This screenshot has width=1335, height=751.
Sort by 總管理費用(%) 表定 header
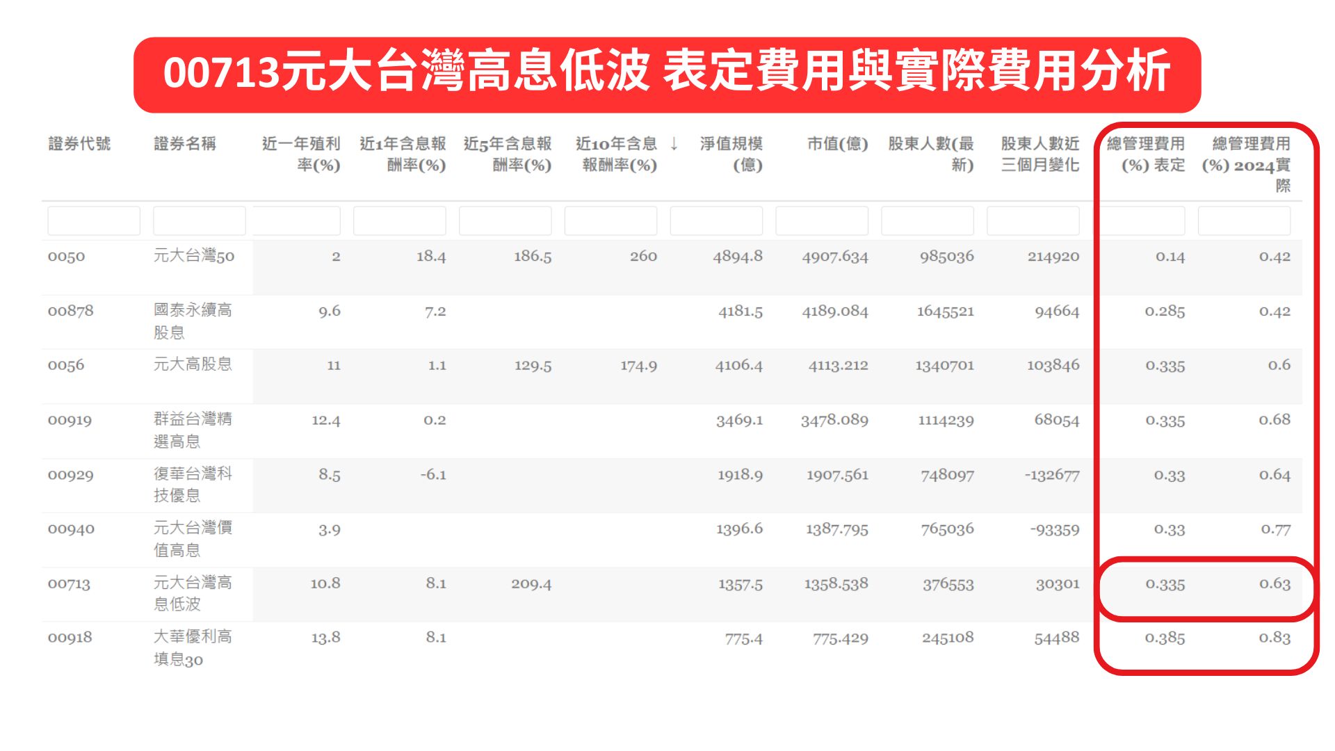pyautogui.click(x=1145, y=154)
